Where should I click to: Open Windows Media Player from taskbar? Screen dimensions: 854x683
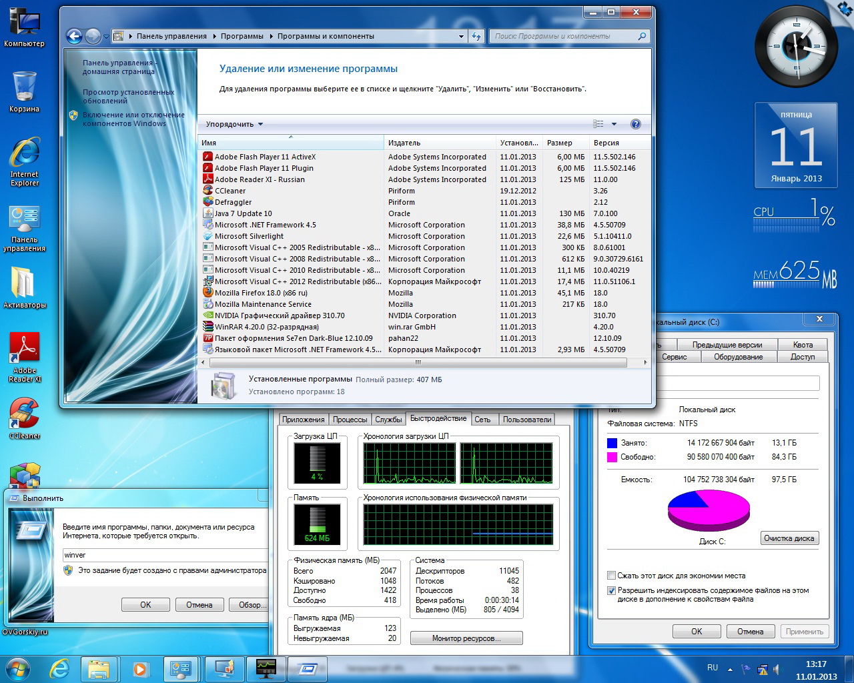(x=140, y=668)
